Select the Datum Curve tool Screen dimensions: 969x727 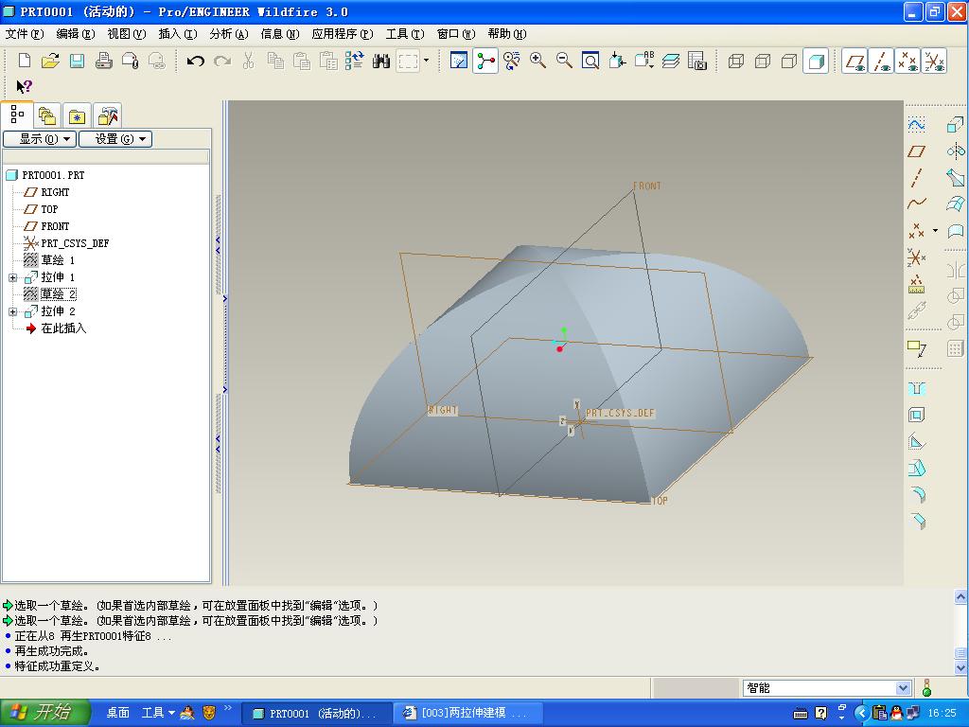coord(916,204)
